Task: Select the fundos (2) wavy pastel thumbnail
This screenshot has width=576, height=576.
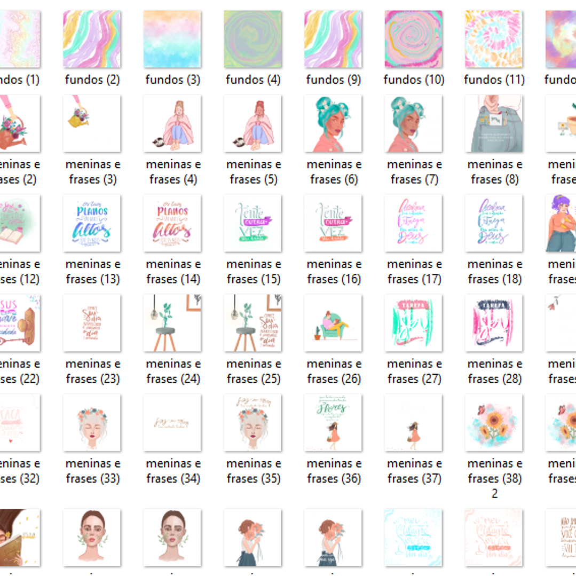Action: click(x=92, y=39)
